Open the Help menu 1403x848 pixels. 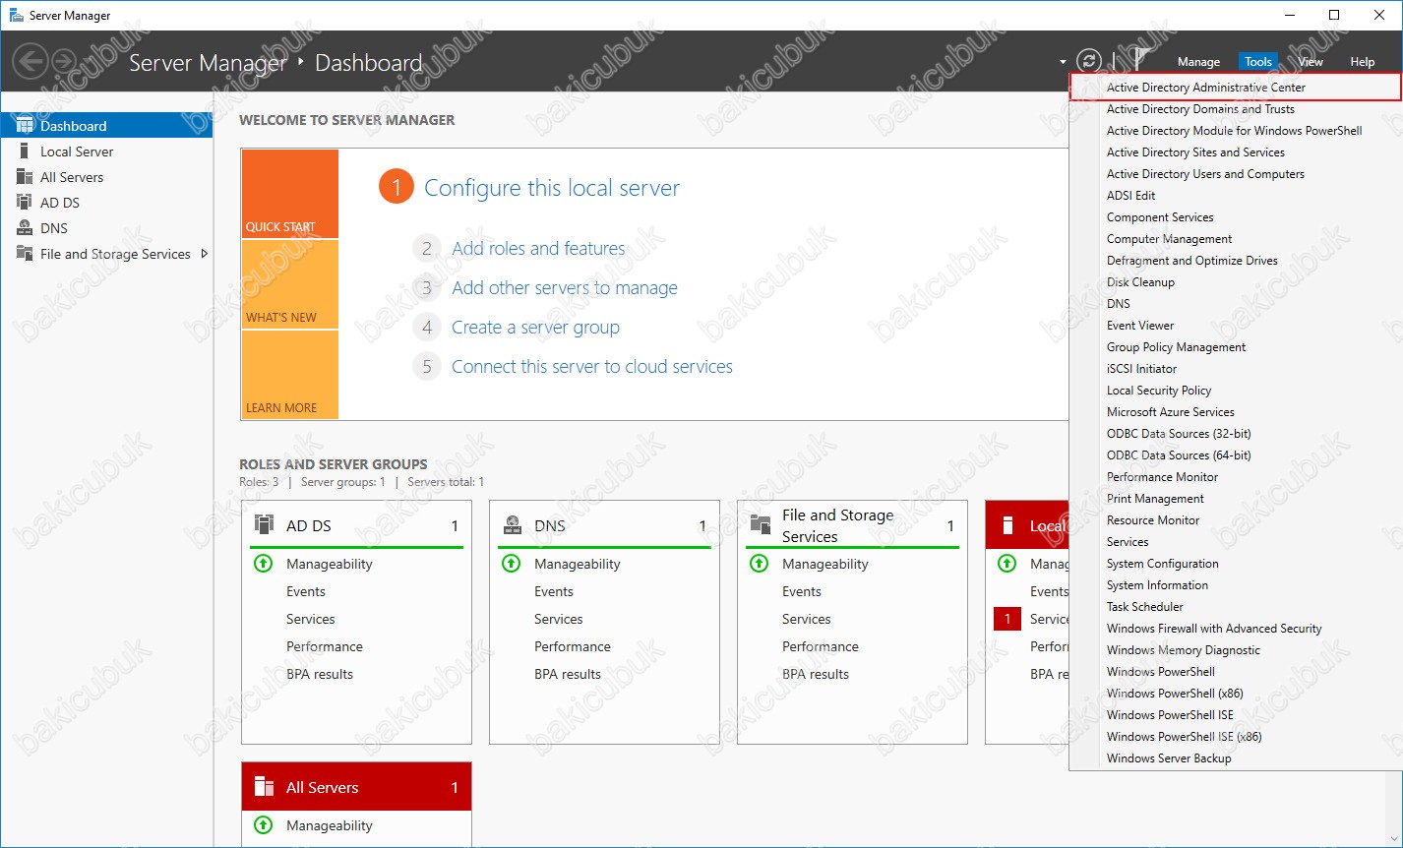(1362, 62)
